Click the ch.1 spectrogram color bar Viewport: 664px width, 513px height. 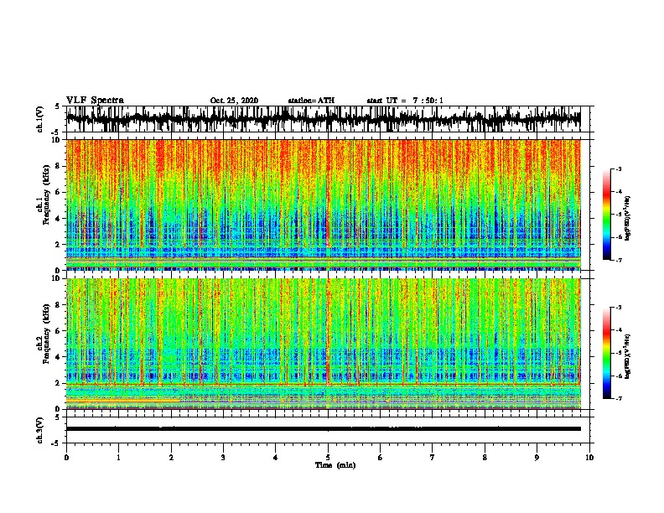606,215
